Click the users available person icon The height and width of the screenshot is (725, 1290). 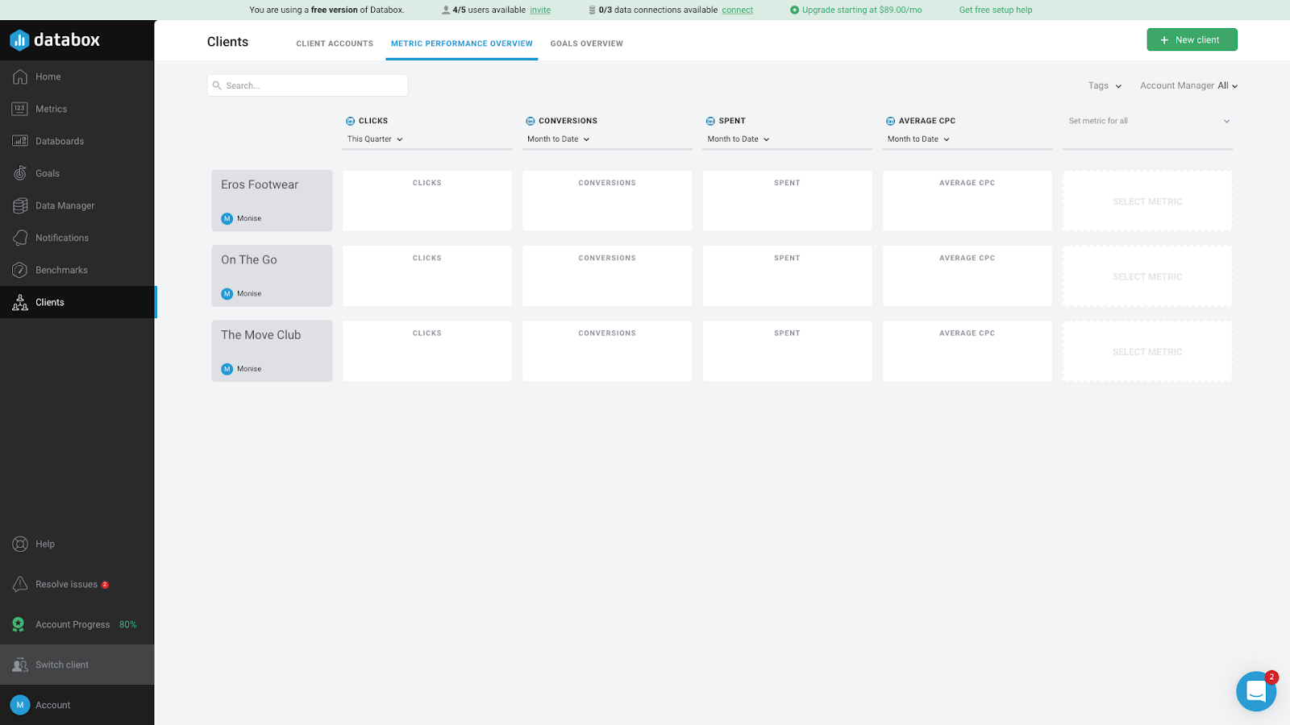446,10
